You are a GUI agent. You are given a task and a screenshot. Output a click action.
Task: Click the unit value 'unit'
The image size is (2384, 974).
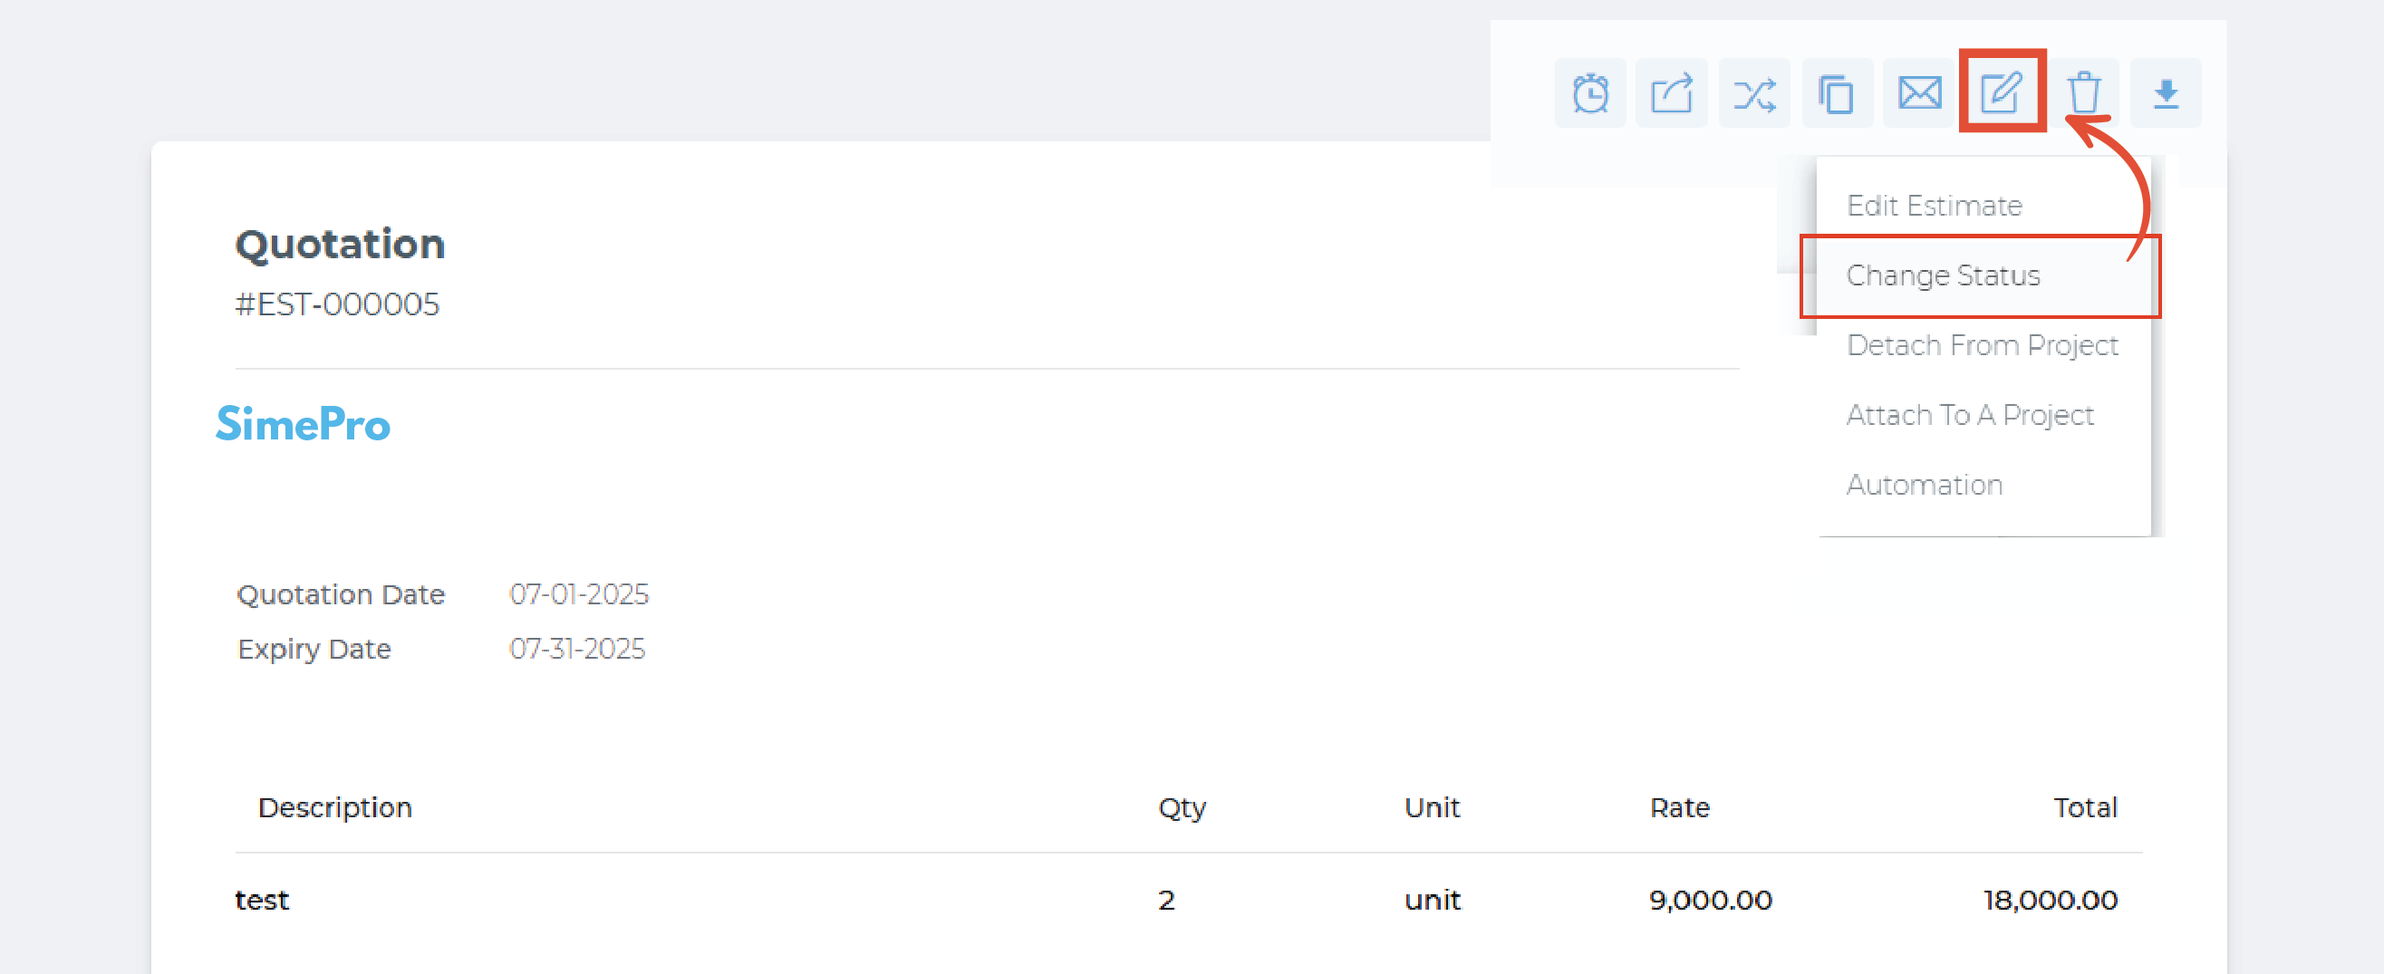tap(1433, 900)
